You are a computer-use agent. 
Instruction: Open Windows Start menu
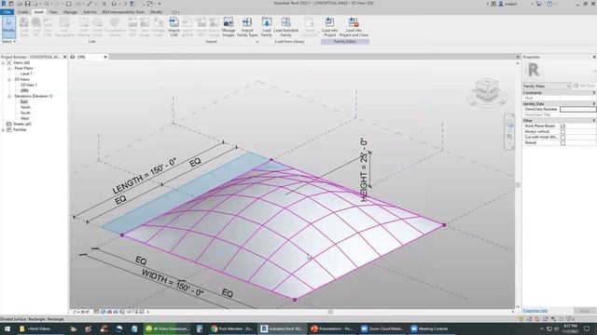(x=7, y=328)
